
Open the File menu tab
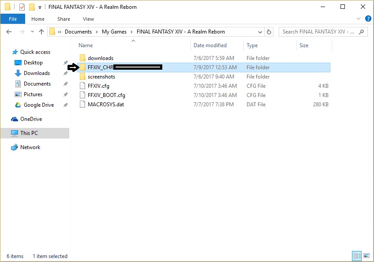[13, 19]
